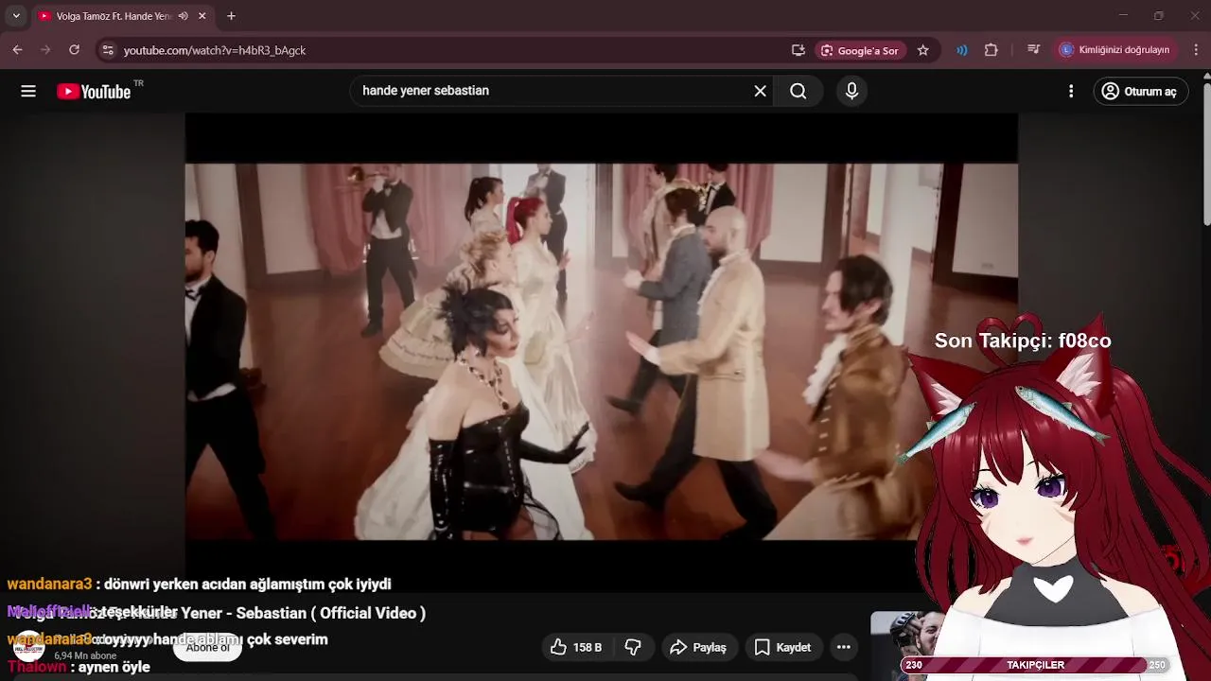
Task: Click the '6,94 Mn abone' subscriber count
Action: click(x=85, y=655)
